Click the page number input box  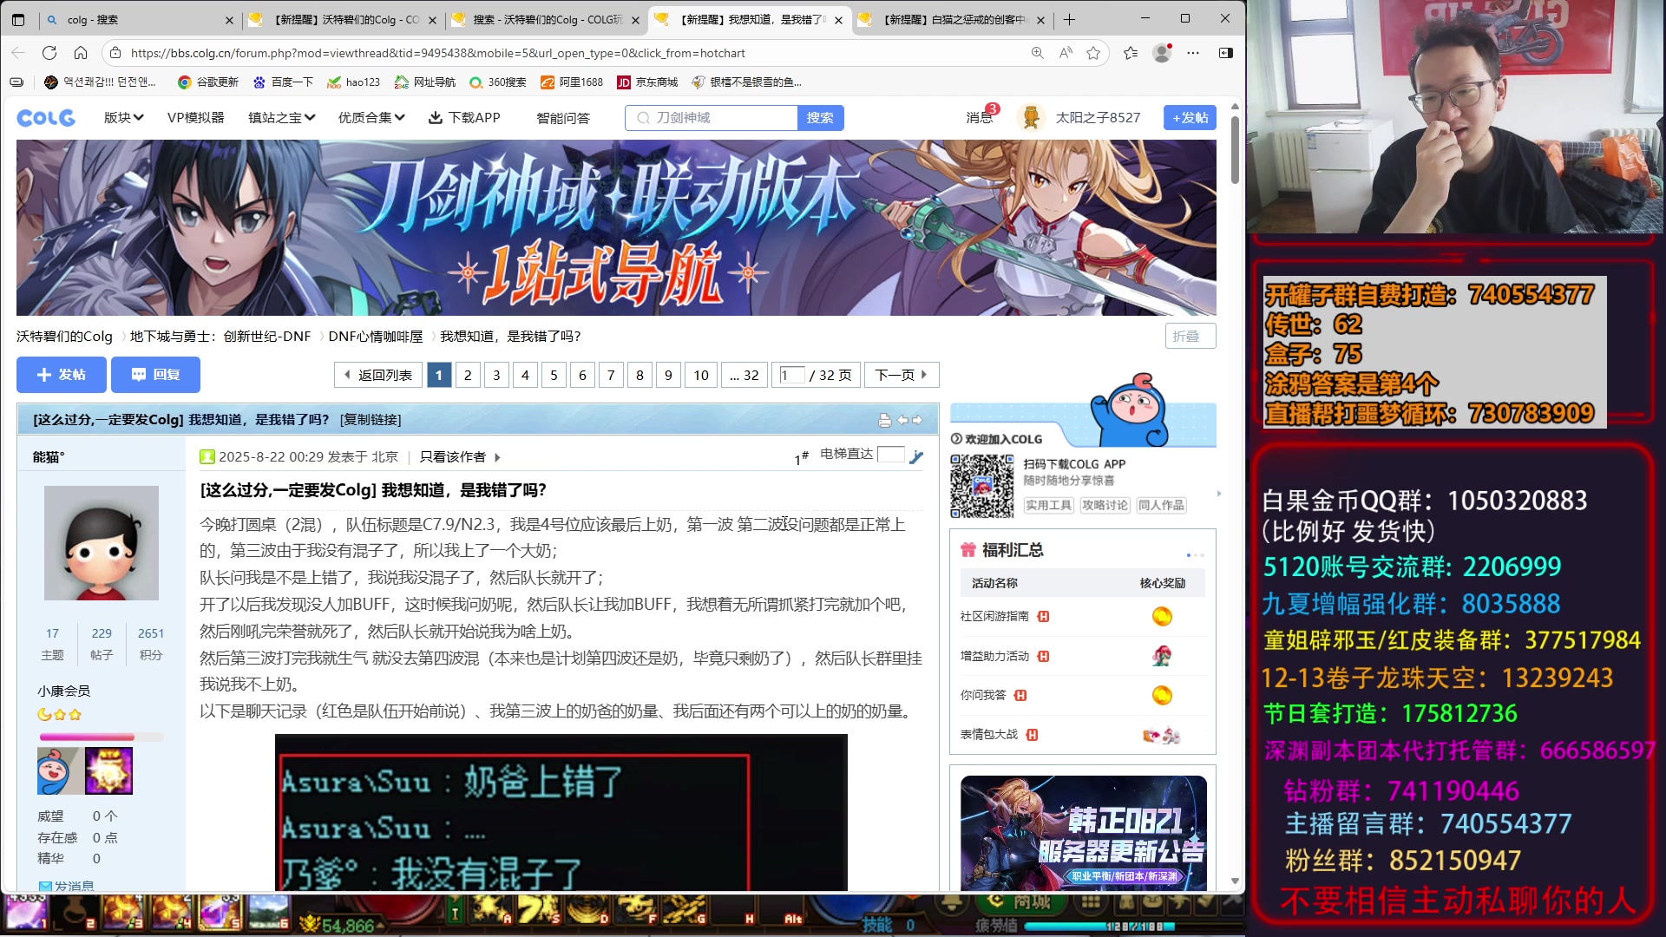pos(791,375)
